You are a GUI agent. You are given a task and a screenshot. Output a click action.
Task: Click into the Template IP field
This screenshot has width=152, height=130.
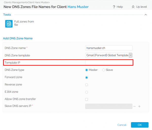(x=109, y=62)
